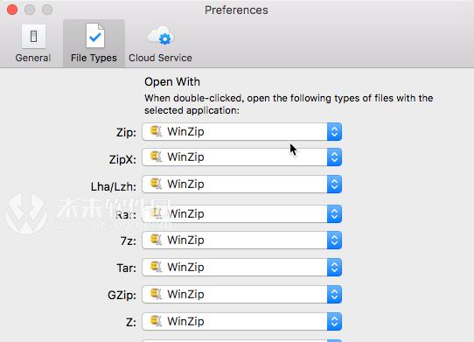Click the Preferences window title bar
This screenshot has height=342, width=474.
[x=236, y=10]
